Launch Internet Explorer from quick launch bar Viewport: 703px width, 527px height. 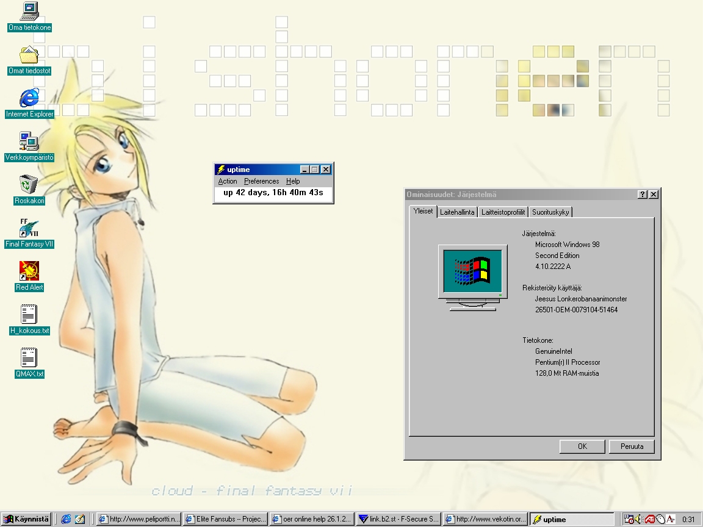pyautogui.click(x=66, y=520)
